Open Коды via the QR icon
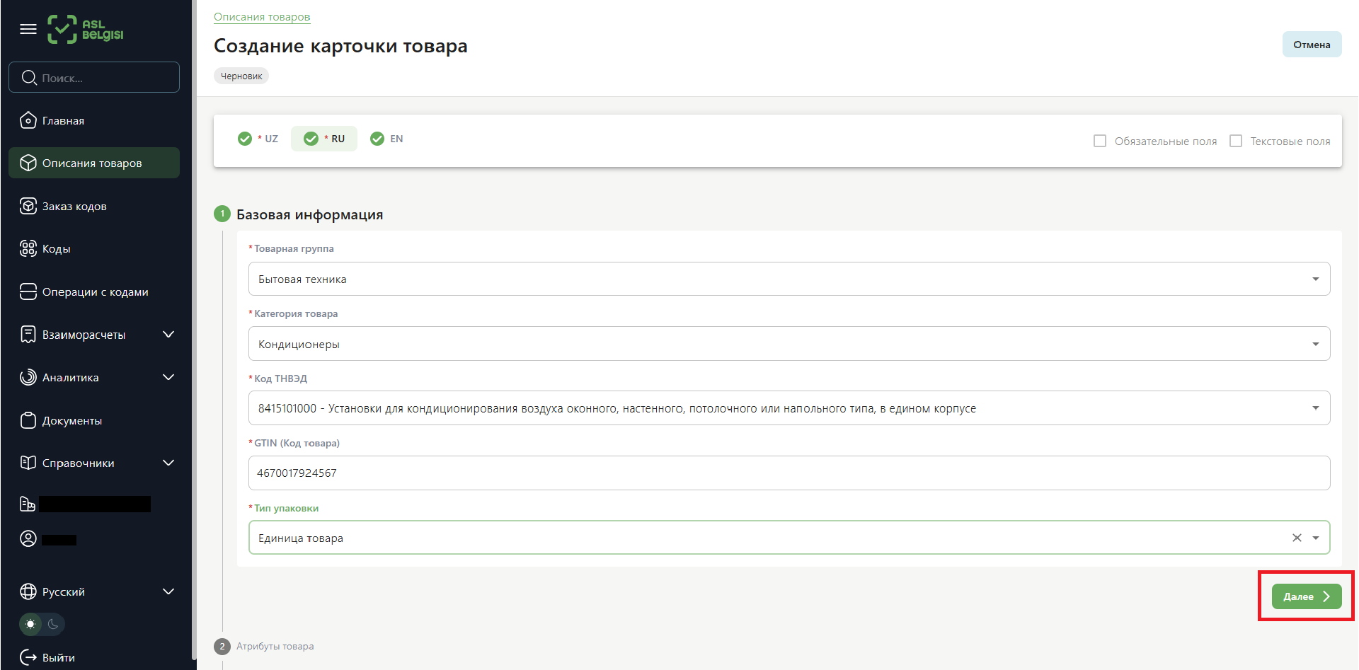This screenshot has height=670, width=1359. [28, 248]
